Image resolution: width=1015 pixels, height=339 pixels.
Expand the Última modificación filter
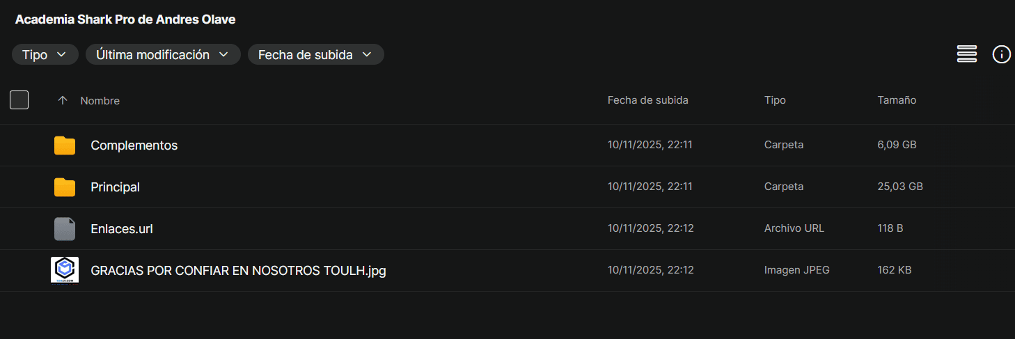tap(163, 54)
